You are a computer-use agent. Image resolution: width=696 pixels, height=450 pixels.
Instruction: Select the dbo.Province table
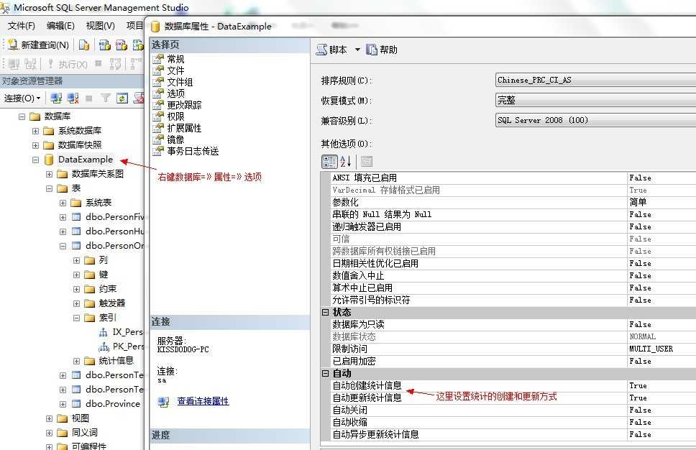click(113, 404)
